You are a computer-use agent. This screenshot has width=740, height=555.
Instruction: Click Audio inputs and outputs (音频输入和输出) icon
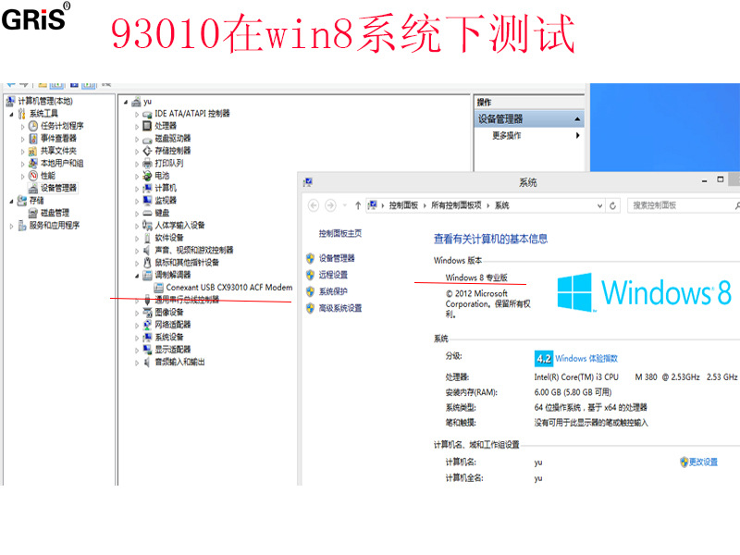pyautogui.click(x=147, y=362)
